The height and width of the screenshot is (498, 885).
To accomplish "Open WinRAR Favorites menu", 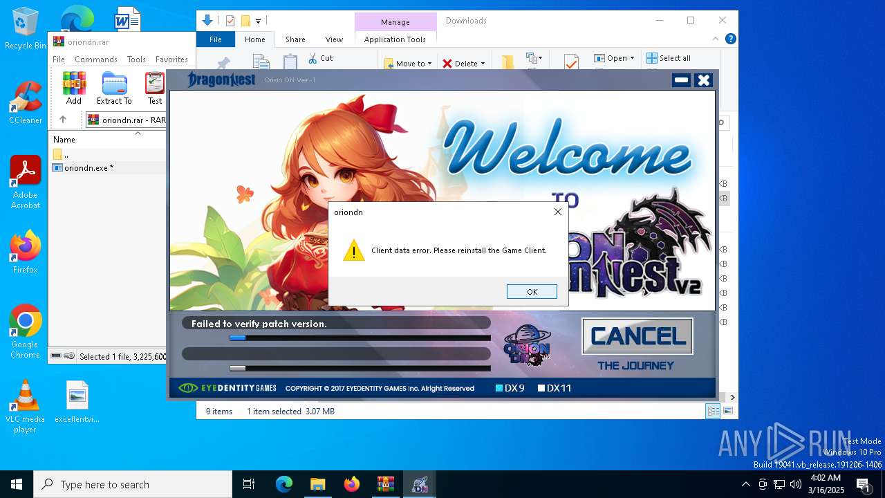I will pos(171,59).
